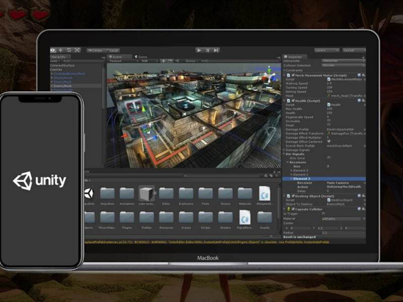403x302 pixels.
Task: Pause the game with the Pause button
Action: click(x=208, y=50)
